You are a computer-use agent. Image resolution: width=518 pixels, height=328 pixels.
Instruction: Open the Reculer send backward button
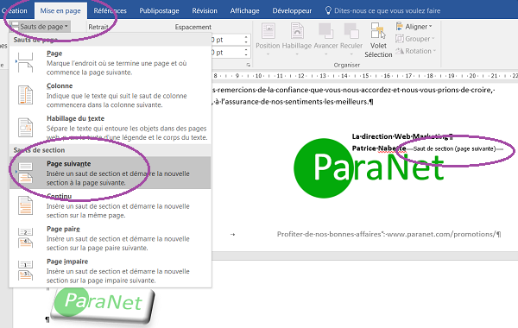(x=351, y=39)
